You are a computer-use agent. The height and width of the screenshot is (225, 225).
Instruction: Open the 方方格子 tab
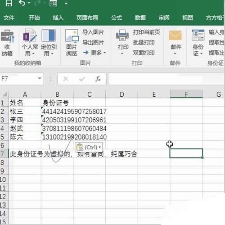215,18
